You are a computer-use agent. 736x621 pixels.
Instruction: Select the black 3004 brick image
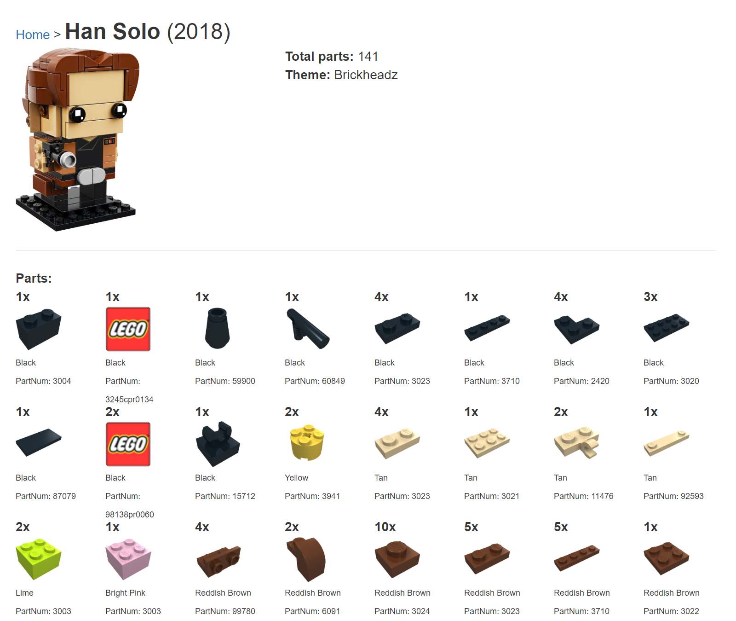pyautogui.click(x=39, y=329)
